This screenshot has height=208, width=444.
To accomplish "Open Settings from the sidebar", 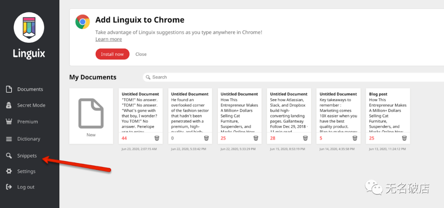I will (26, 171).
